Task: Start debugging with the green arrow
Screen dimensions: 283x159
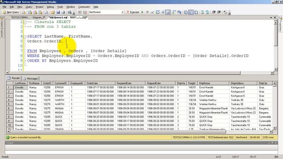Action: (x=142, y=12)
